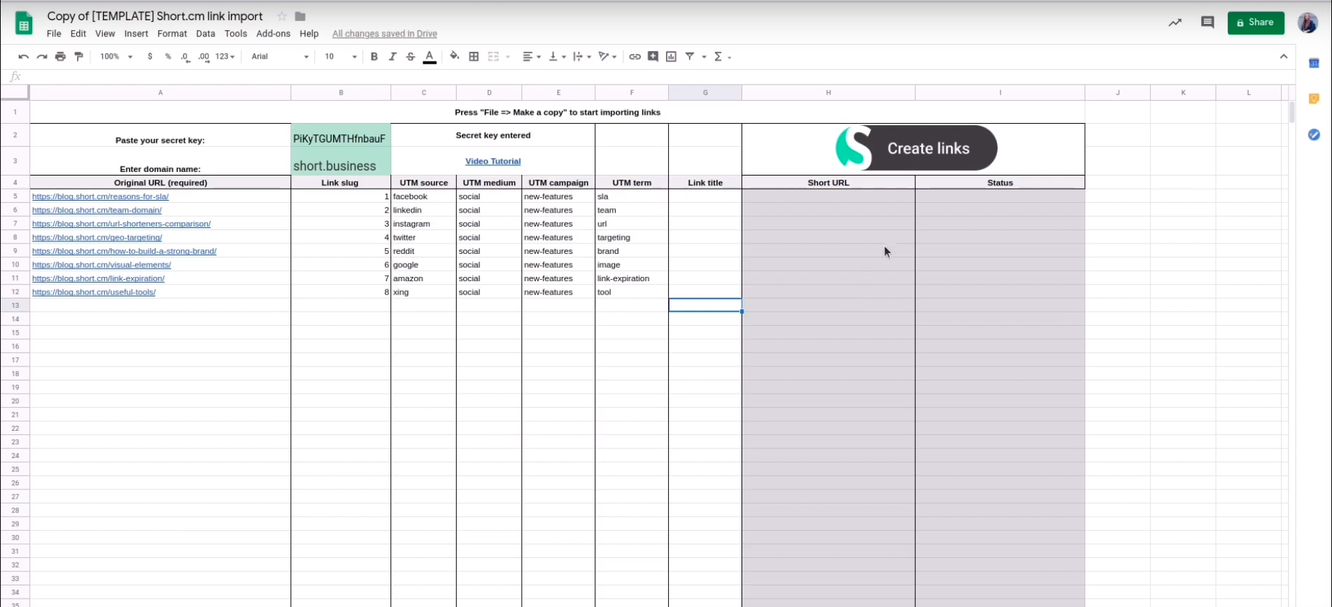Open the Format menu
The height and width of the screenshot is (607, 1332).
(172, 34)
